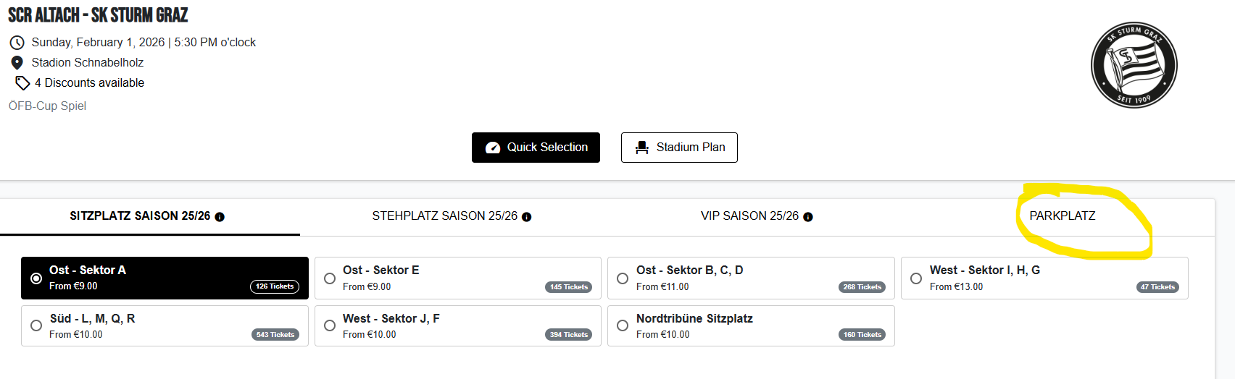Click the 4 Discounts available text
1235x379 pixels.
coord(89,83)
